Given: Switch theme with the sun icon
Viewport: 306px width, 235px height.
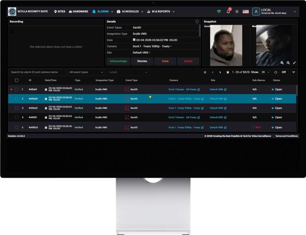Looking at the screenshot, I should [237, 12].
